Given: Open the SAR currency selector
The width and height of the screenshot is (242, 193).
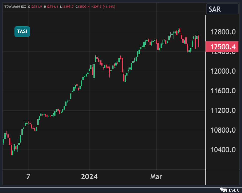Looking at the screenshot, I should click(x=222, y=9).
